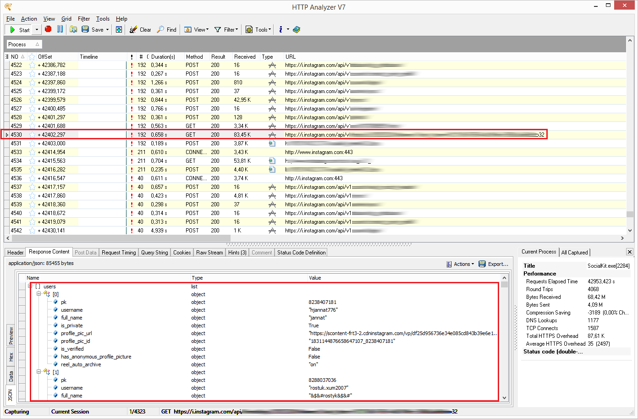Switch to the Raw Stream tab

(x=209, y=253)
